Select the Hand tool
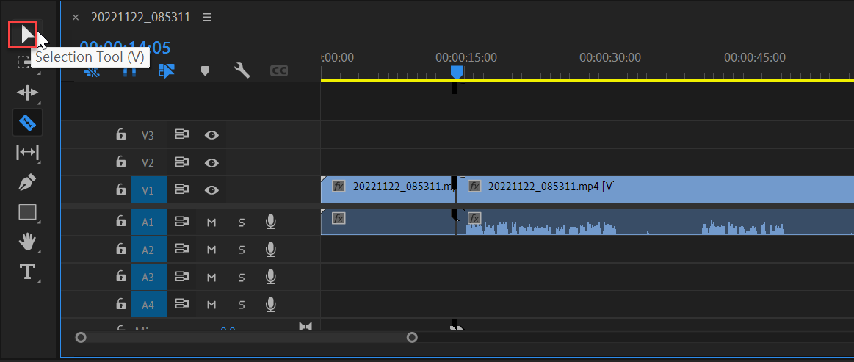The width and height of the screenshot is (854, 362). point(27,241)
